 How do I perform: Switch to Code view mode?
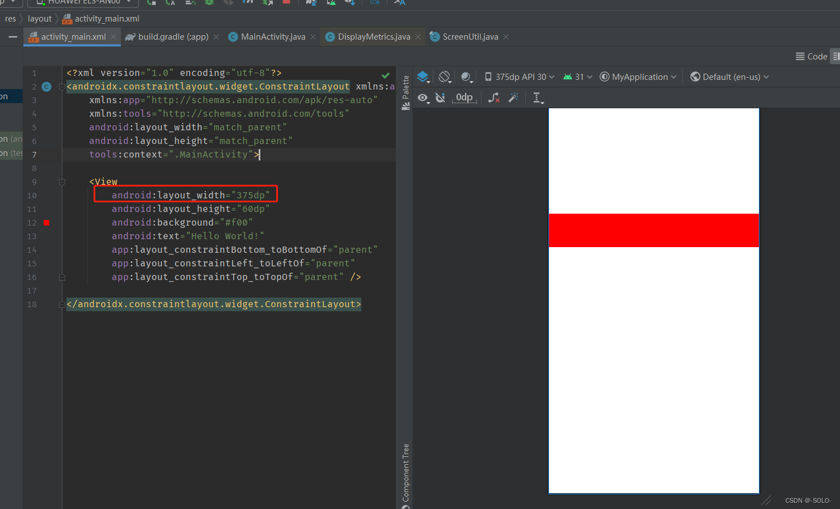click(x=811, y=56)
